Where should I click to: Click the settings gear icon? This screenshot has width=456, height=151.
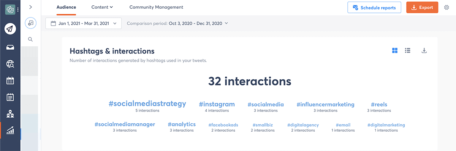(x=446, y=7)
